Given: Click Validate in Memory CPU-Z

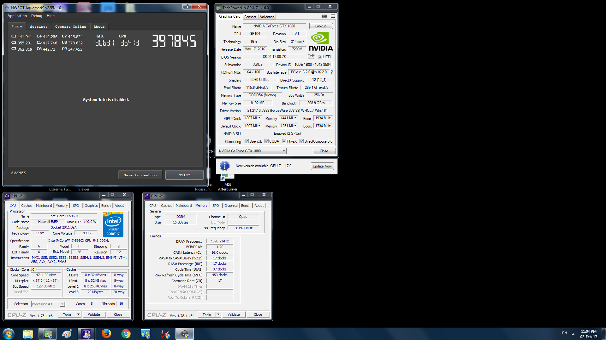Looking at the screenshot, I should [234, 314].
